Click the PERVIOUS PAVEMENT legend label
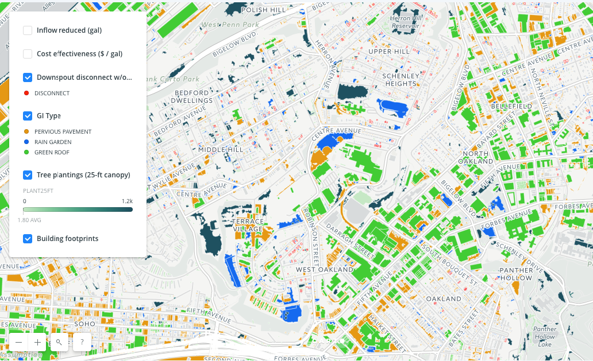 tap(63, 132)
